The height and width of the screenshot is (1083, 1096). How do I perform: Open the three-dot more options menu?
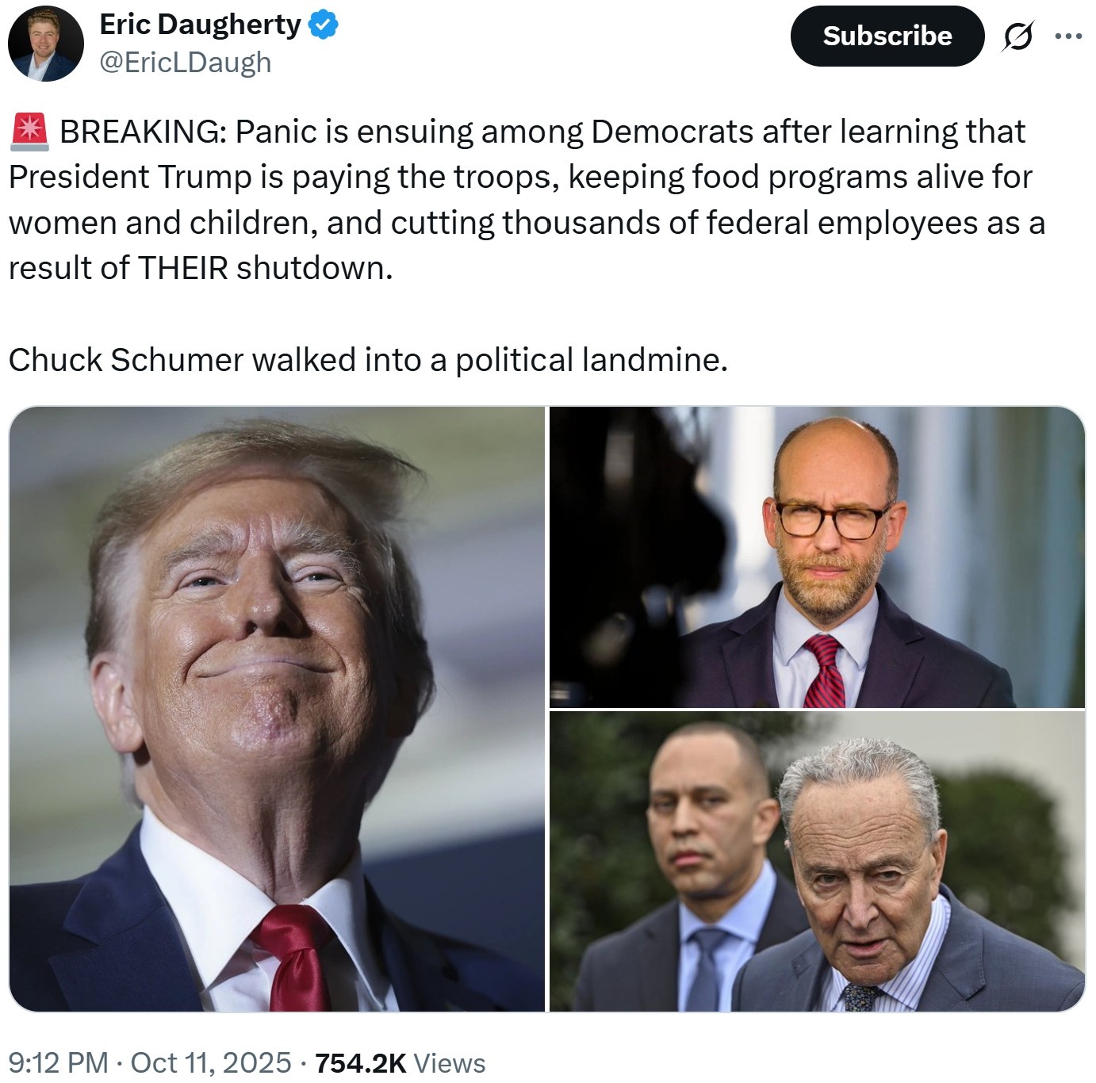[x=1068, y=36]
